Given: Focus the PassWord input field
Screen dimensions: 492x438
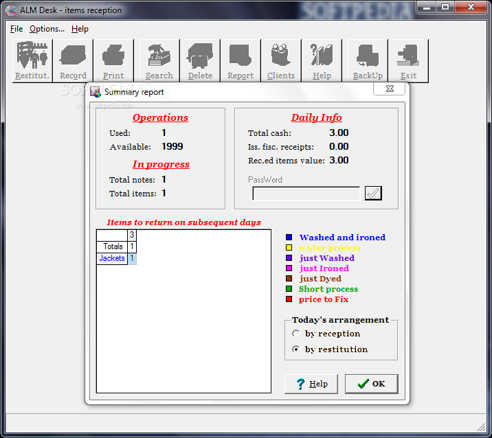Looking at the screenshot, I should click(x=306, y=194).
